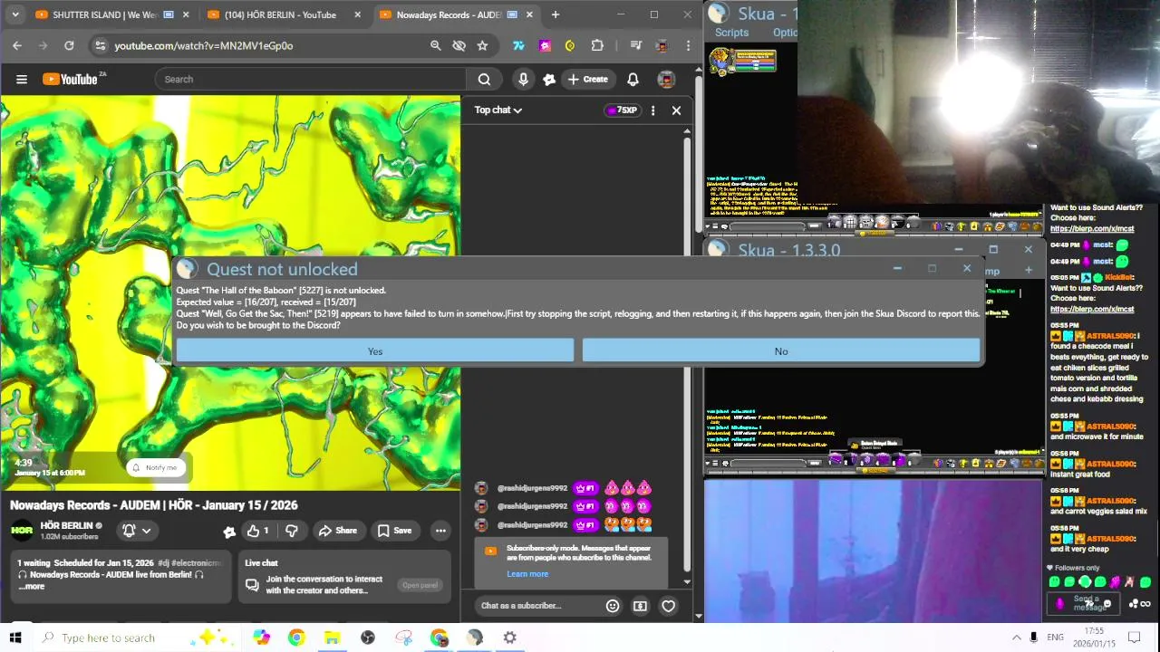Start voice search with the microphone icon
The image size is (1160, 652).
tap(523, 79)
